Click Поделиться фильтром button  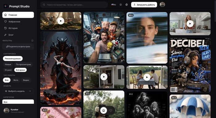[x=18, y=46]
